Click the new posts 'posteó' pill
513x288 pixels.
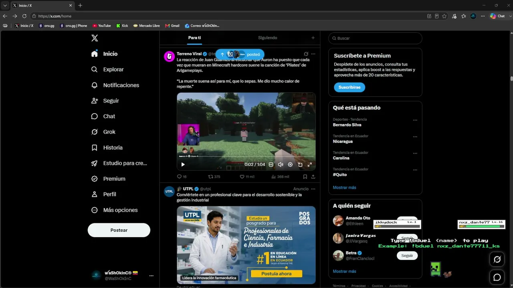pos(240,54)
